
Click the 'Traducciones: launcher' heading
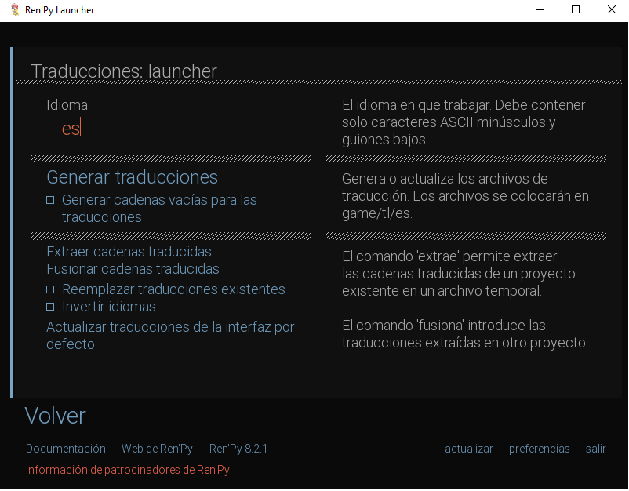pyautogui.click(x=124, y=71)
